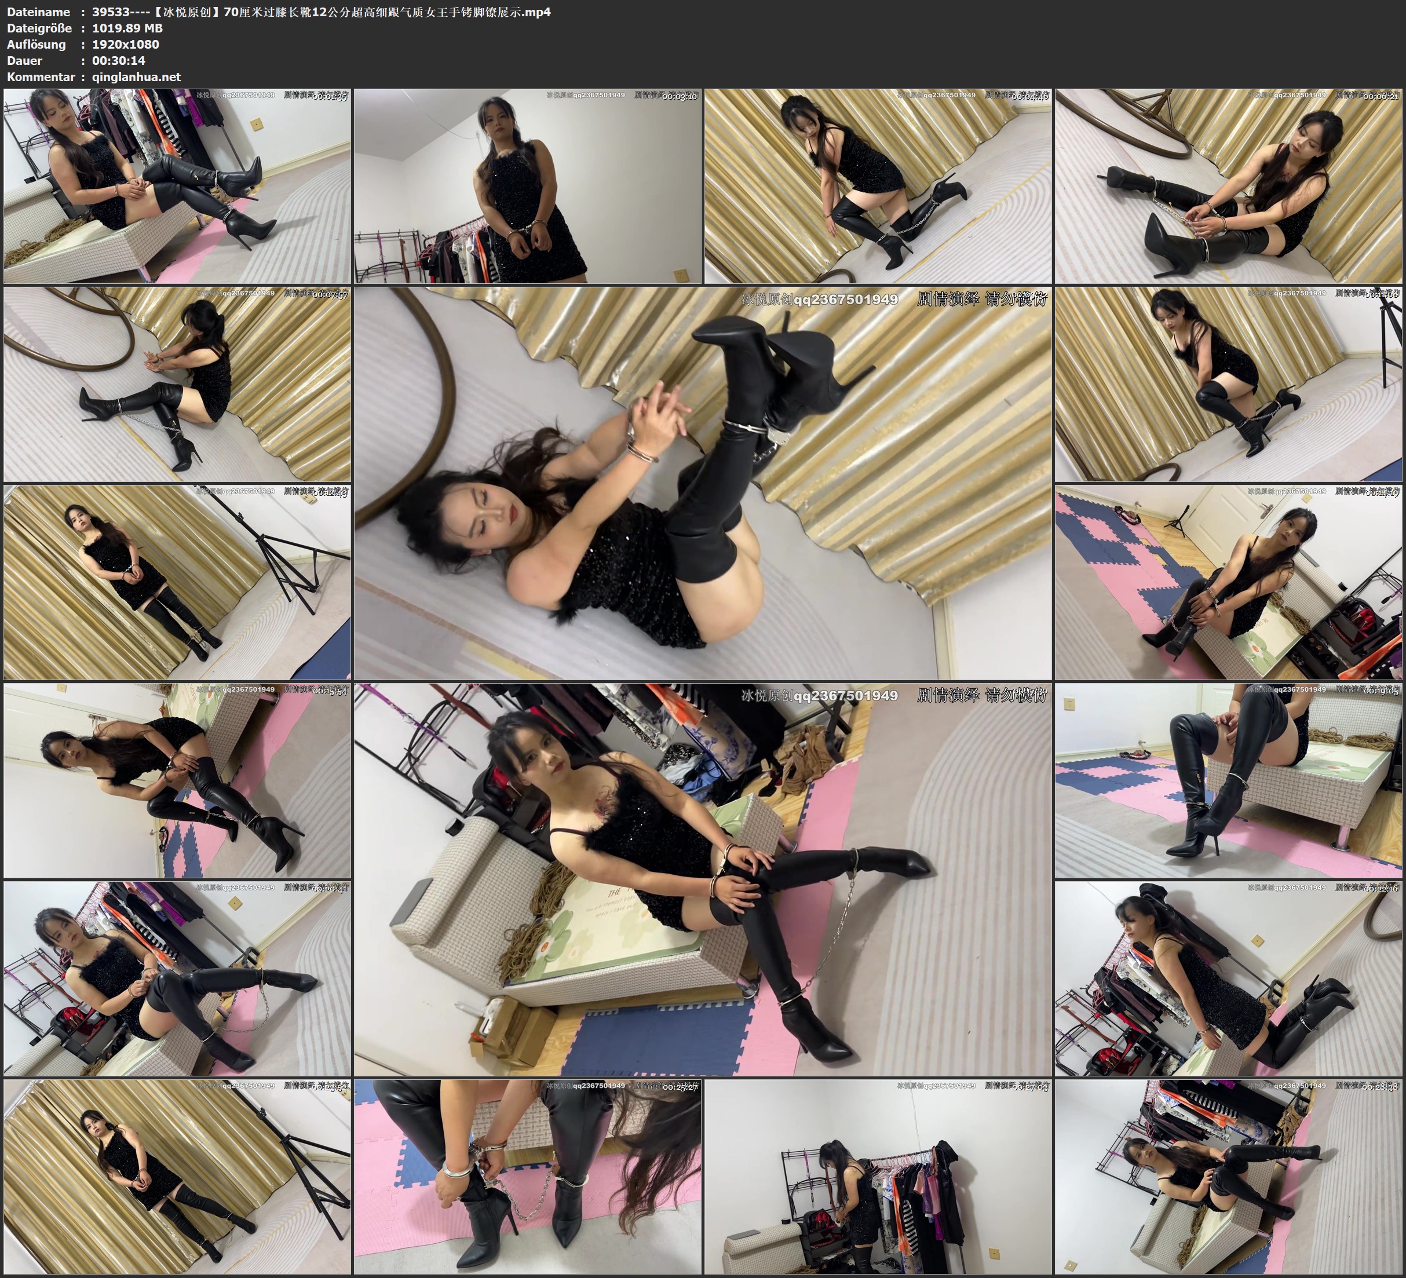Click the thumbnail marked 00:22:16
1406x1278 pixels.
pos(1228,978)
